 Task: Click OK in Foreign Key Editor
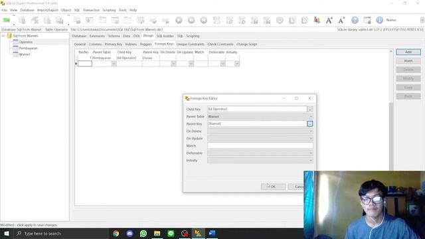tap(273, 187)
